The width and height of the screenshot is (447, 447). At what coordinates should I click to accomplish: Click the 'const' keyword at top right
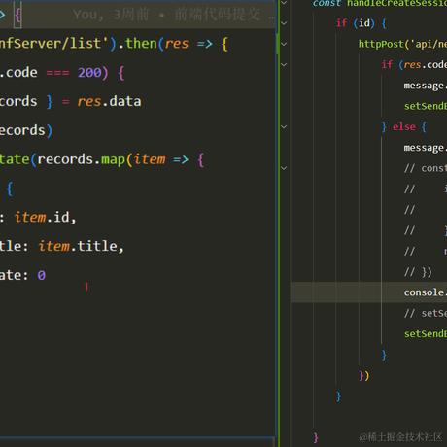pyautogui.click(x=327, y=3)
